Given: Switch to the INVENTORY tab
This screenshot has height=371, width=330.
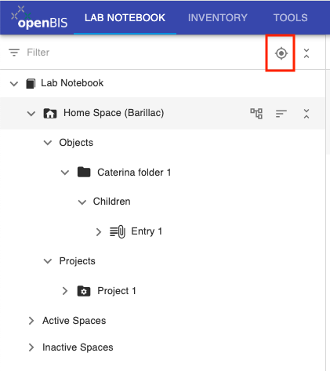Looking at the screenshot, I should pyautogui.click(x=218, y=18).
